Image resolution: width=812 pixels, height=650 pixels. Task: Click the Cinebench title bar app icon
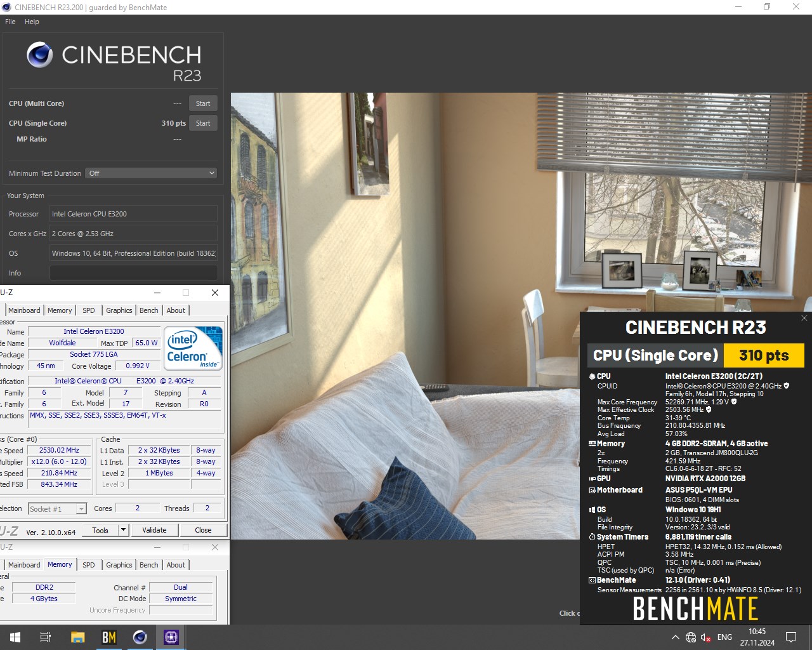pyautogui.click(x=6, y=8)
